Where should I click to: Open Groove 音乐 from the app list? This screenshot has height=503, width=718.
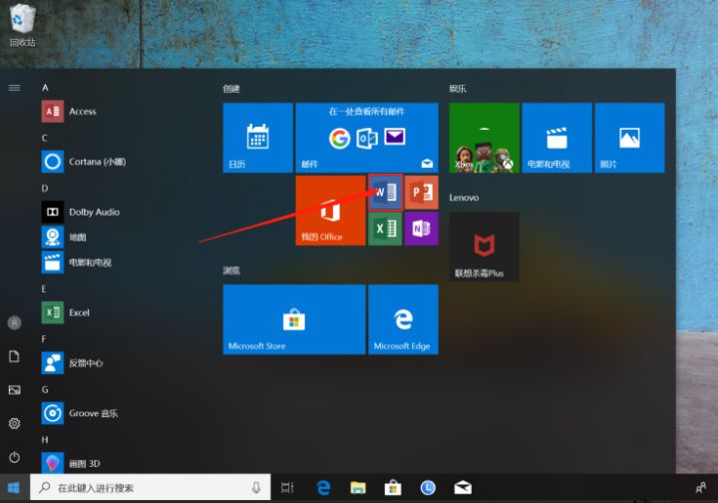pyautogui.click(x=93, y=413)
